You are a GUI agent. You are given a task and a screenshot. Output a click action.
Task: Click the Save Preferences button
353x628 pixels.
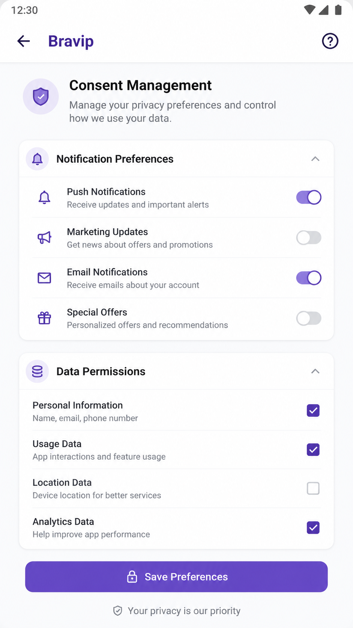coord(176,577)
